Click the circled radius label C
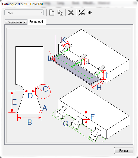The width and height of the screenshot is (138, 158). click(x=45, y=89)
